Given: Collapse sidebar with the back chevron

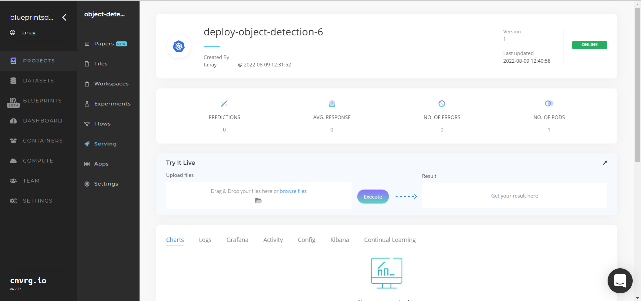Looking at the screenshot, I should click(64, 17).
